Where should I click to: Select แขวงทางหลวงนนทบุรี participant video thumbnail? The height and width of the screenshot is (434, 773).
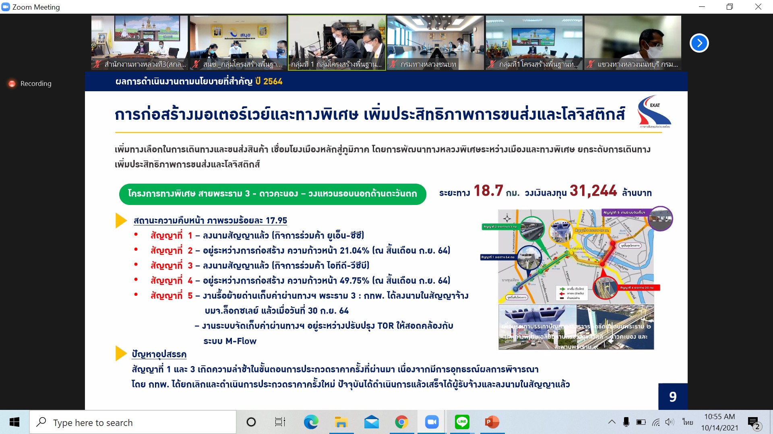point(632,43)
